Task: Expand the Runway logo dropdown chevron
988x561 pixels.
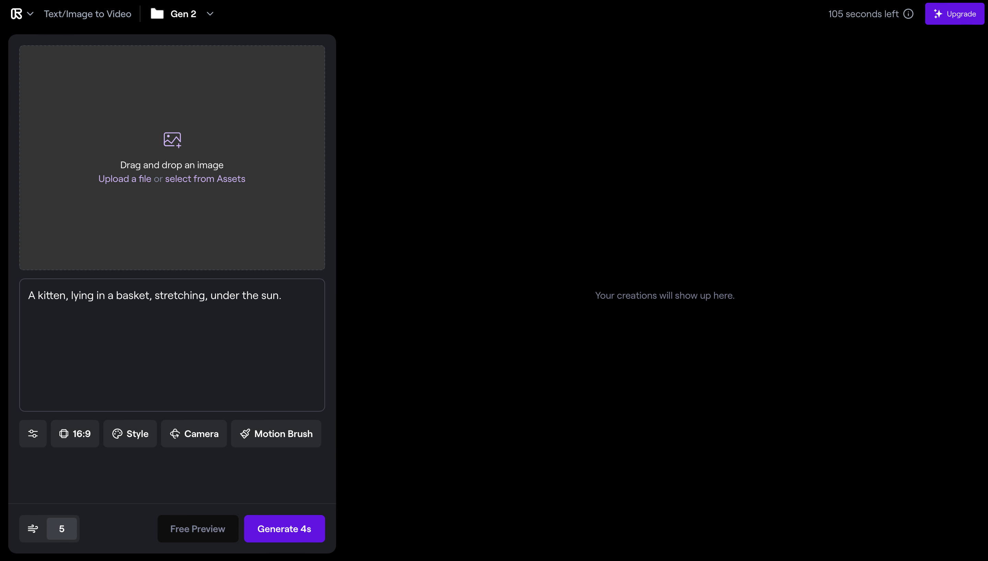Action: tap(31, 14)
